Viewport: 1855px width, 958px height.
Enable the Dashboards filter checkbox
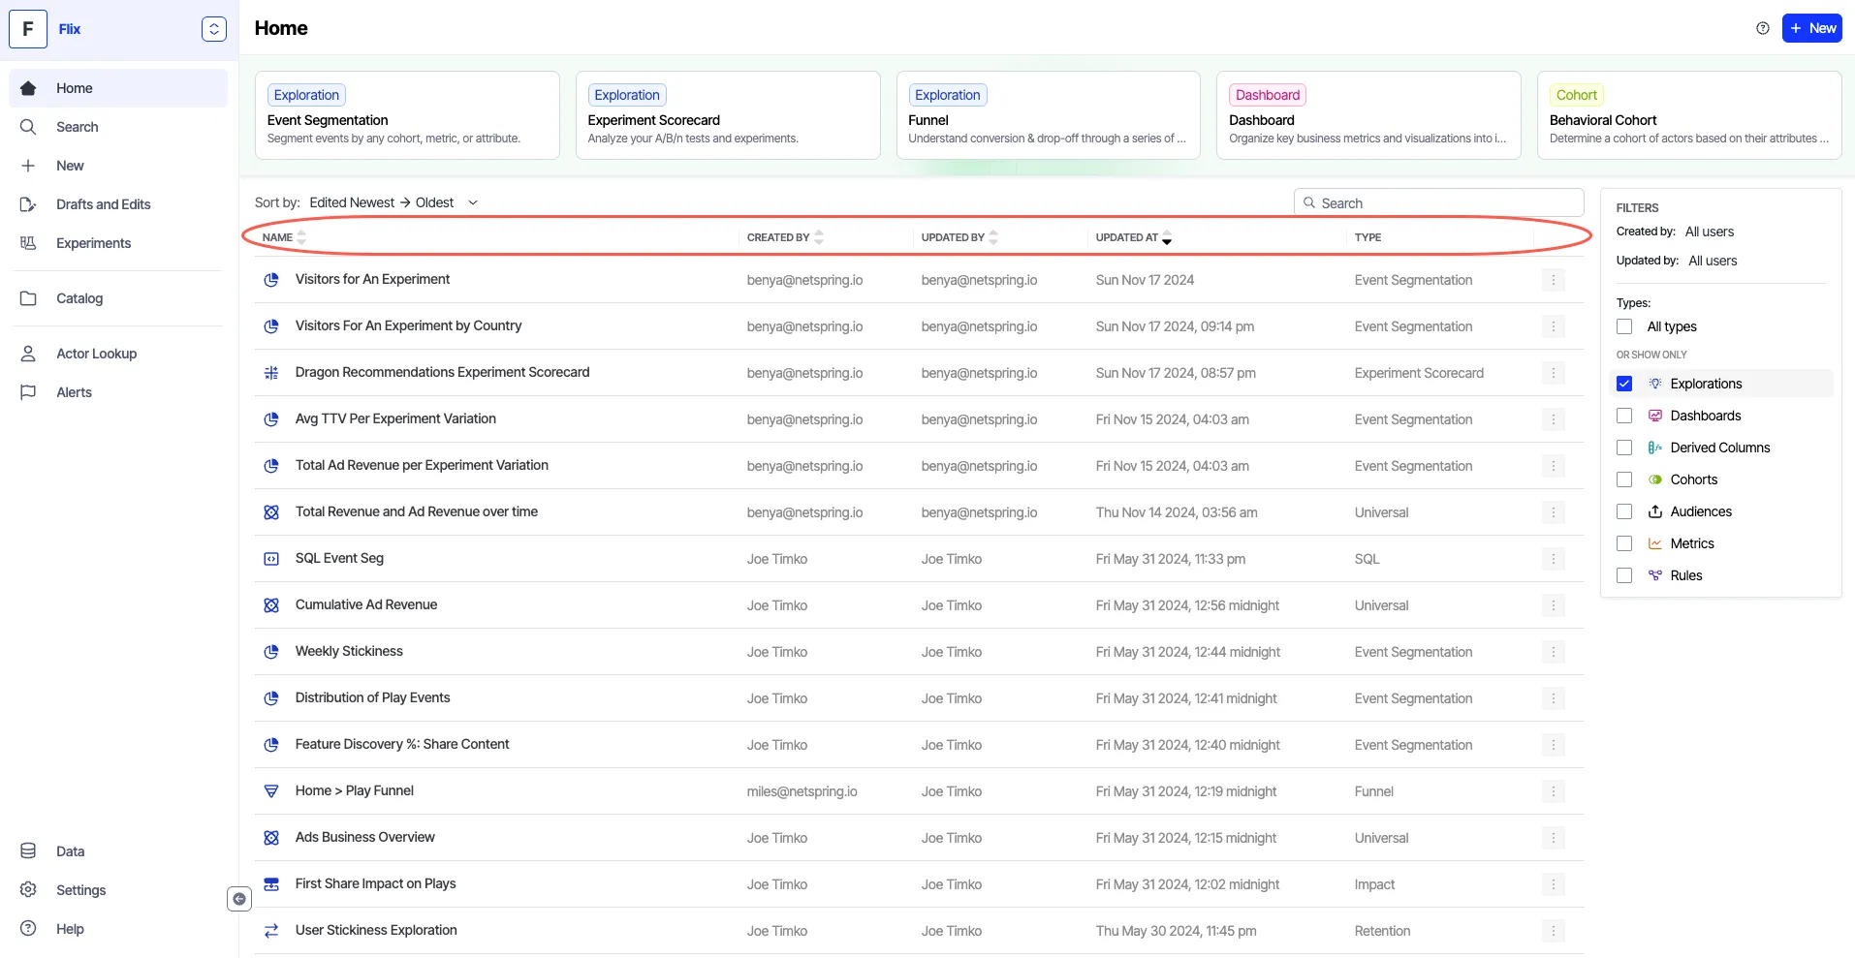1624,416
